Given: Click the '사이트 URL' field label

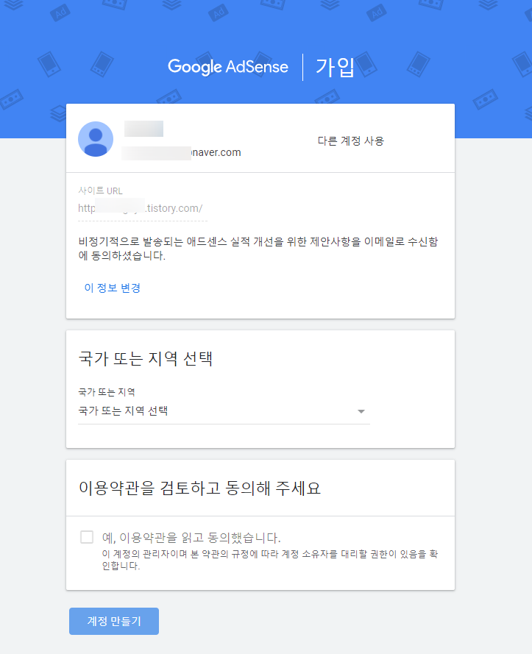Looking at the screenshot, I should (100, 191).
